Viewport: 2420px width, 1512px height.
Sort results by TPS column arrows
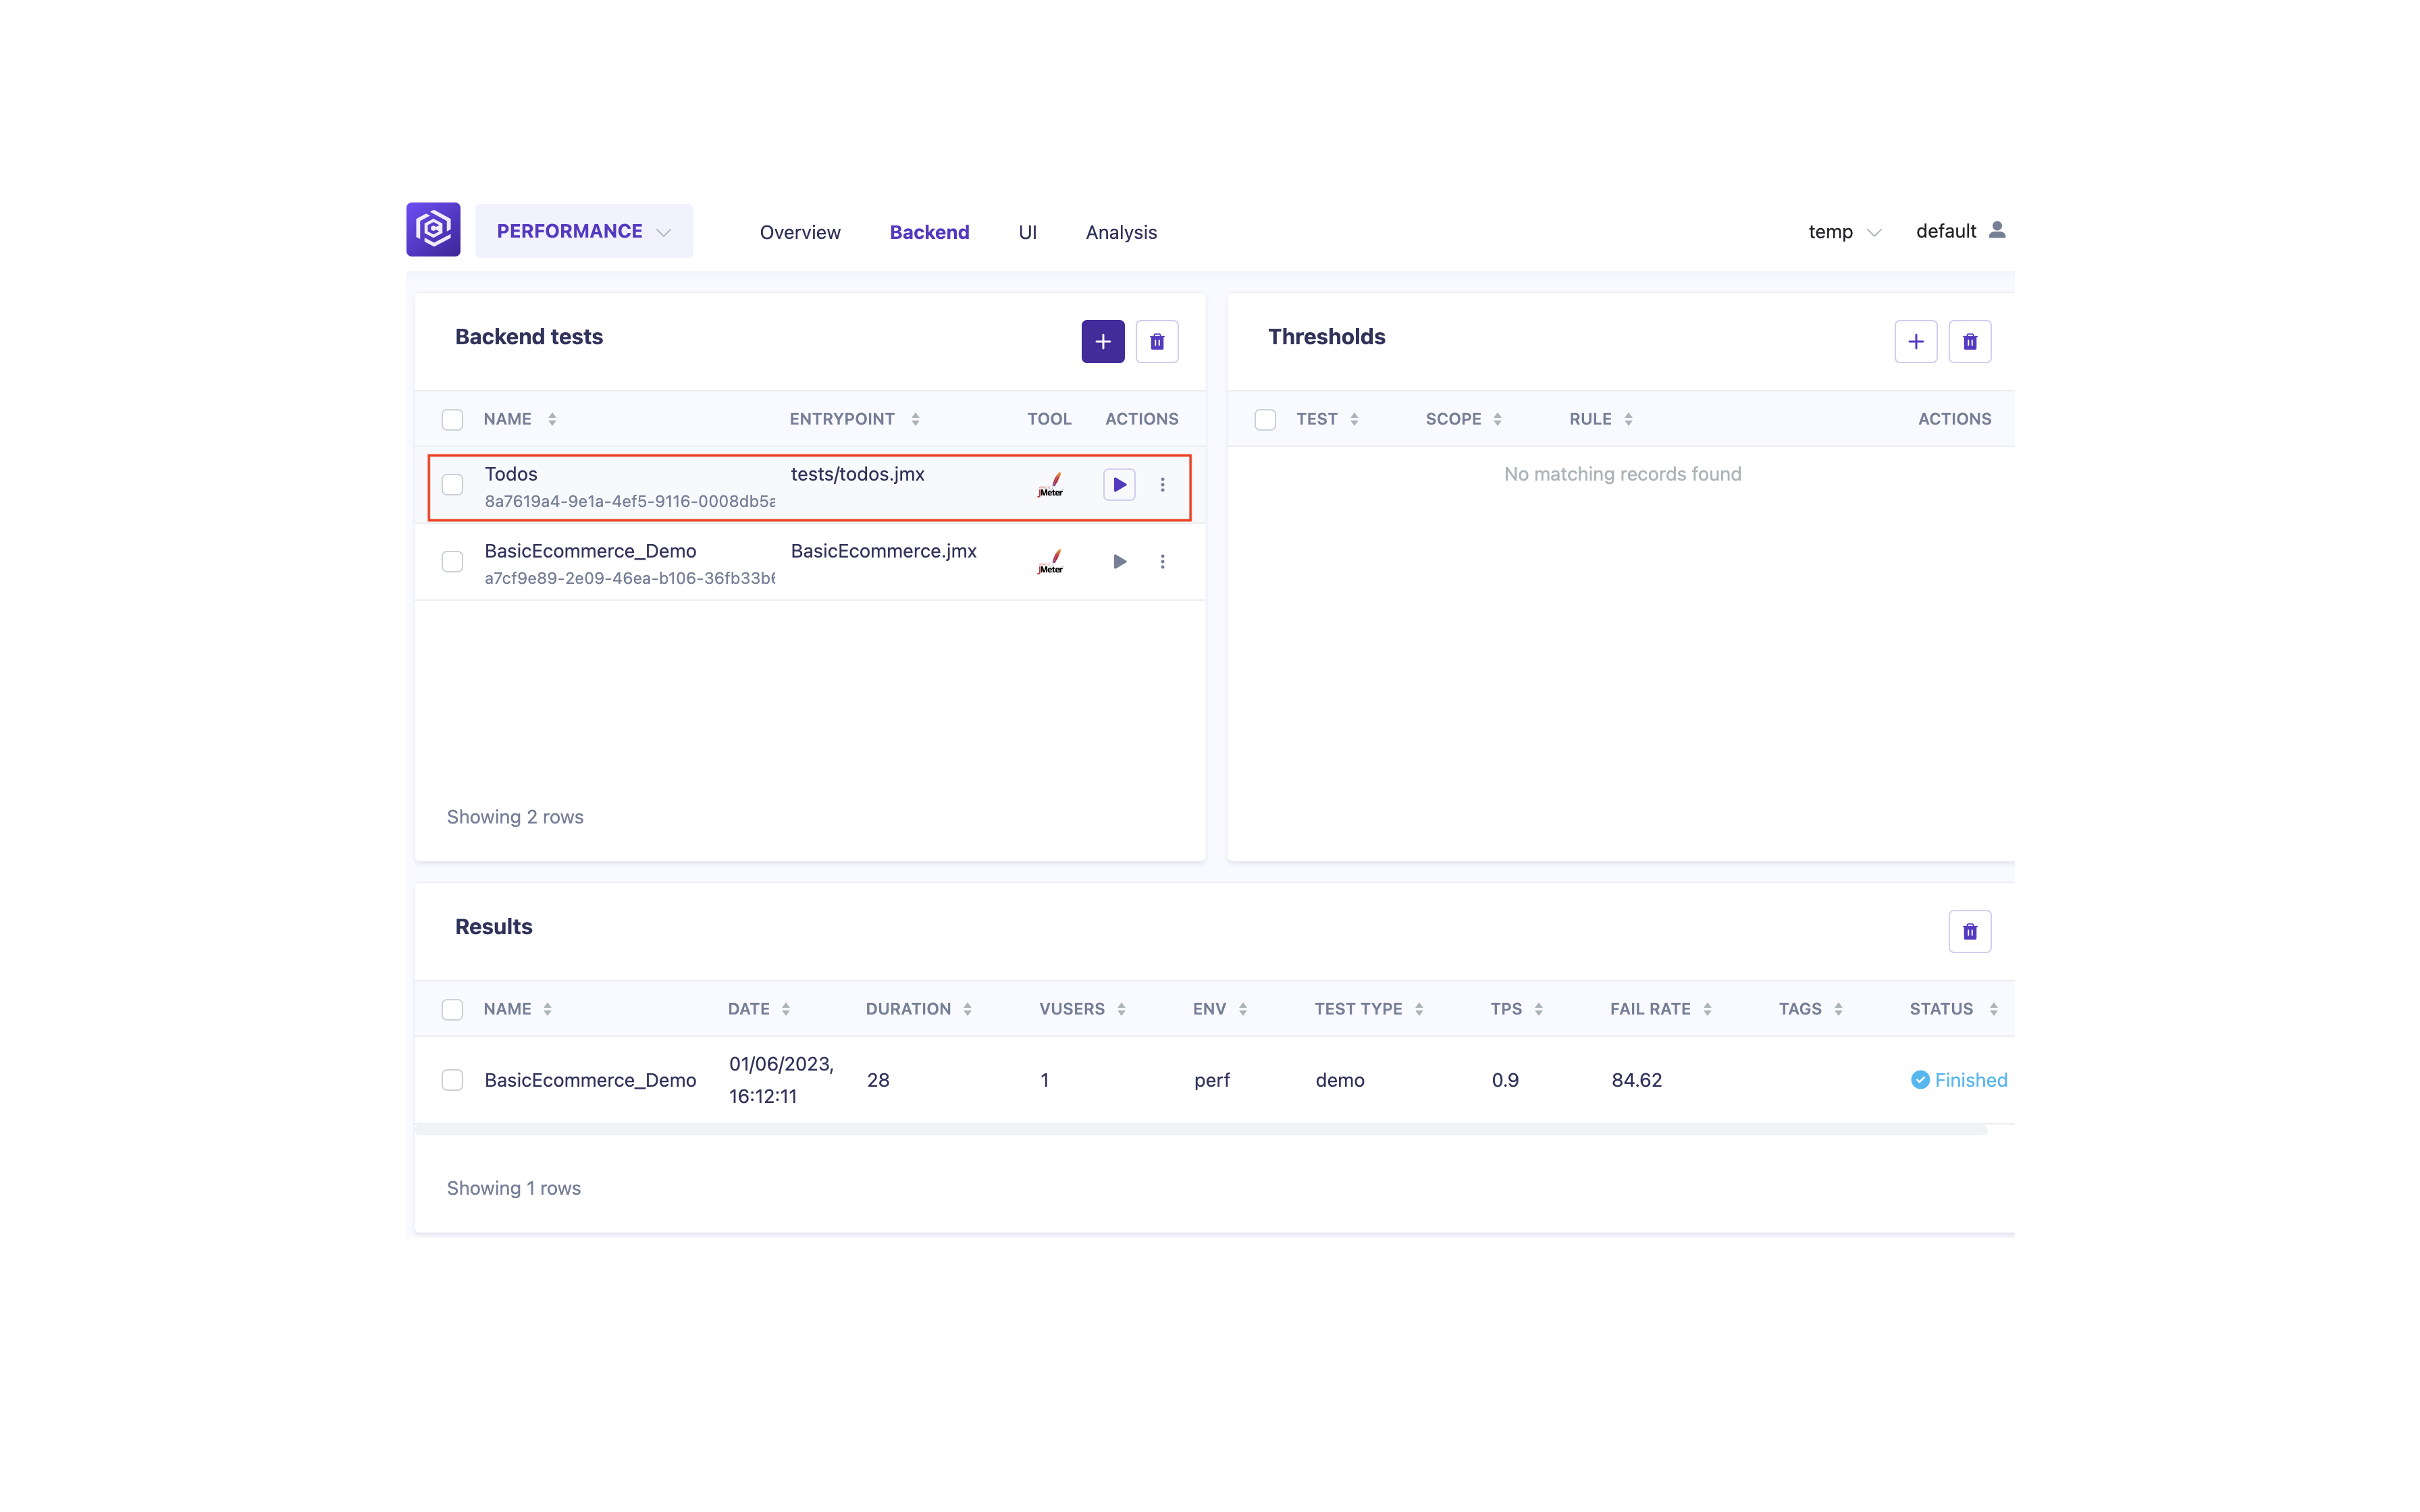[1538, 1010]
